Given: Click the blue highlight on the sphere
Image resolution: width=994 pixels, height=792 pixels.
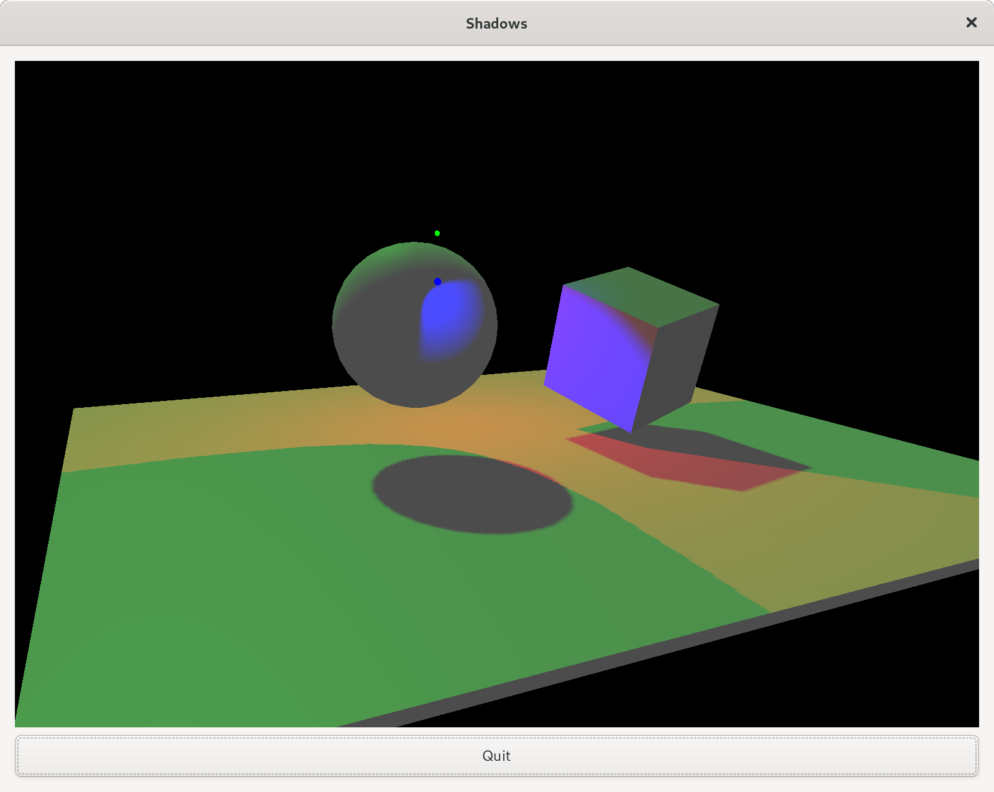Looking at the screenshot, I should (x=451, y=320).
